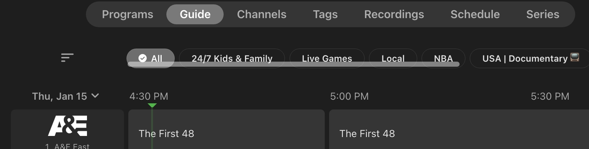
Task: Open the Recordings tab
Action: [x=394, y=15]
